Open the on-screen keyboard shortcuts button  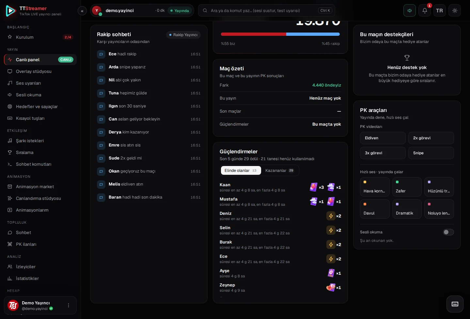tap(455, 304)
